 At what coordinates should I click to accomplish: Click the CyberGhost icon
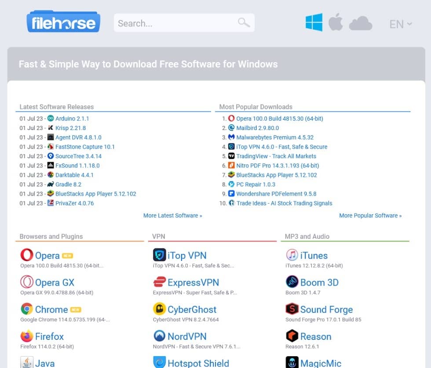pyautogui.click(x=159, y=309)
